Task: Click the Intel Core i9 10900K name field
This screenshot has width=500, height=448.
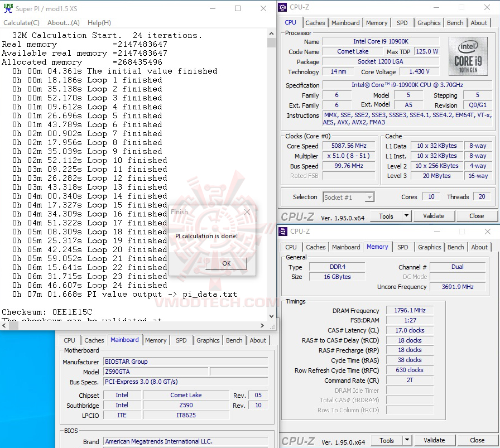Action: 381,41
